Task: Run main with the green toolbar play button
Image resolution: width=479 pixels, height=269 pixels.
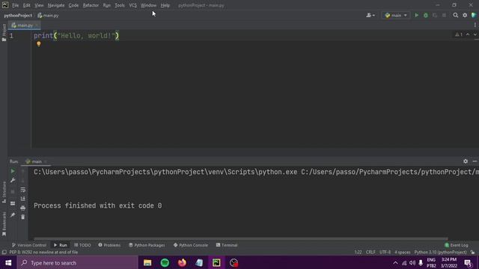Action: tap(416, 15)
